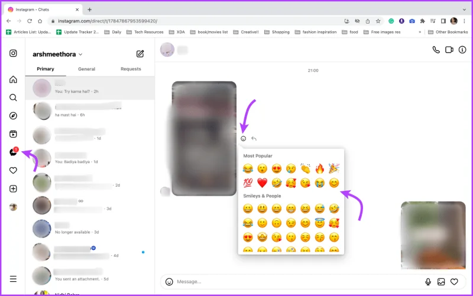Open Notifications heart in sidebar
Screen dimensions: 473x296
[x=13, y=170]
